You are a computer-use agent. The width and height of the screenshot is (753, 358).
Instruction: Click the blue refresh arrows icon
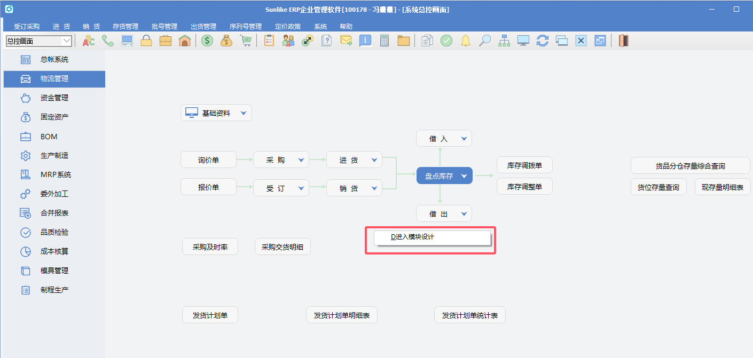tap(543, 41)
